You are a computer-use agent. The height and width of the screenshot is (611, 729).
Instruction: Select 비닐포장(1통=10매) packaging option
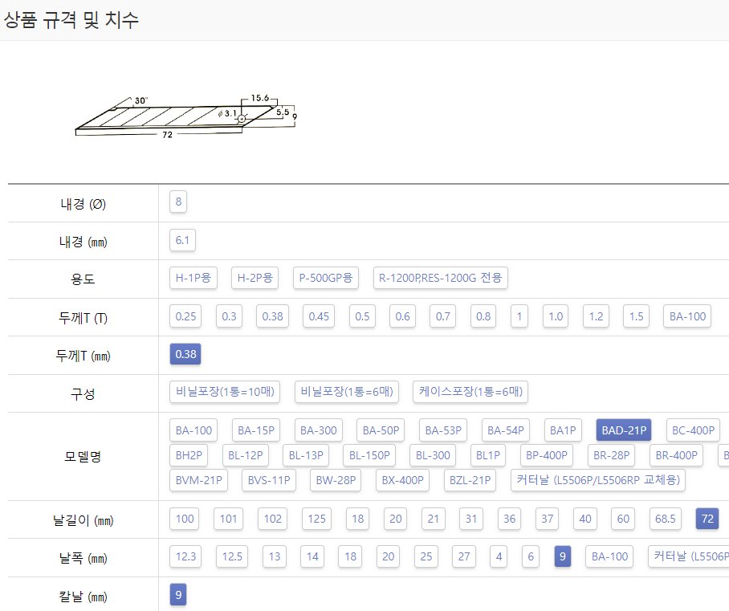click(225, 392)
